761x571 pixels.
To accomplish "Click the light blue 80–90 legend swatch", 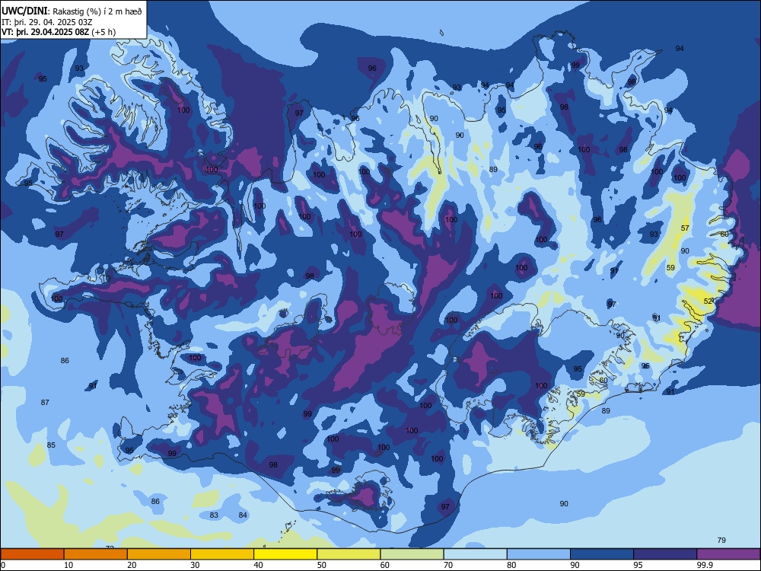I will pyautogui.click(x=539, y=554).
